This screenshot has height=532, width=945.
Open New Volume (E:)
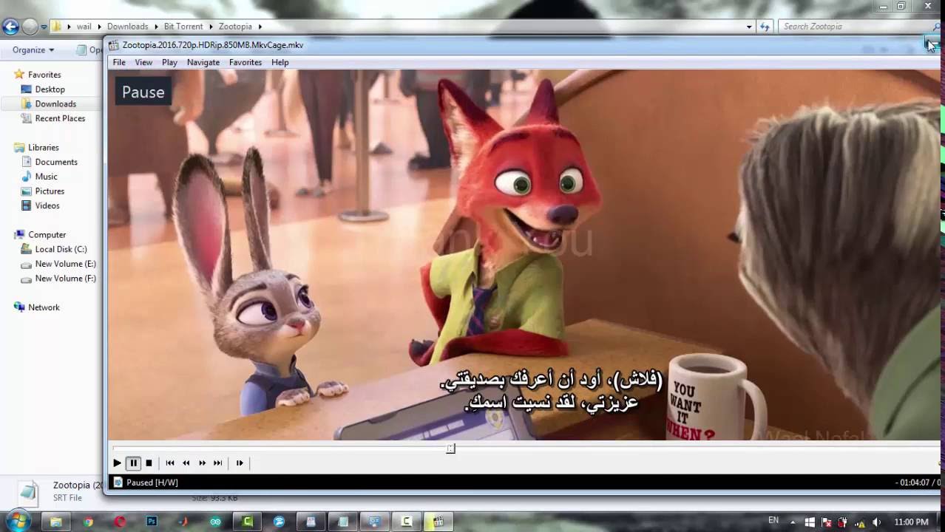[65, 264]
